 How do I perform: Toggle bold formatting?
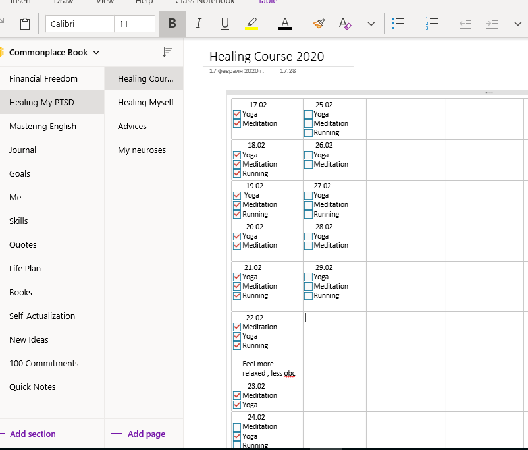172,24
